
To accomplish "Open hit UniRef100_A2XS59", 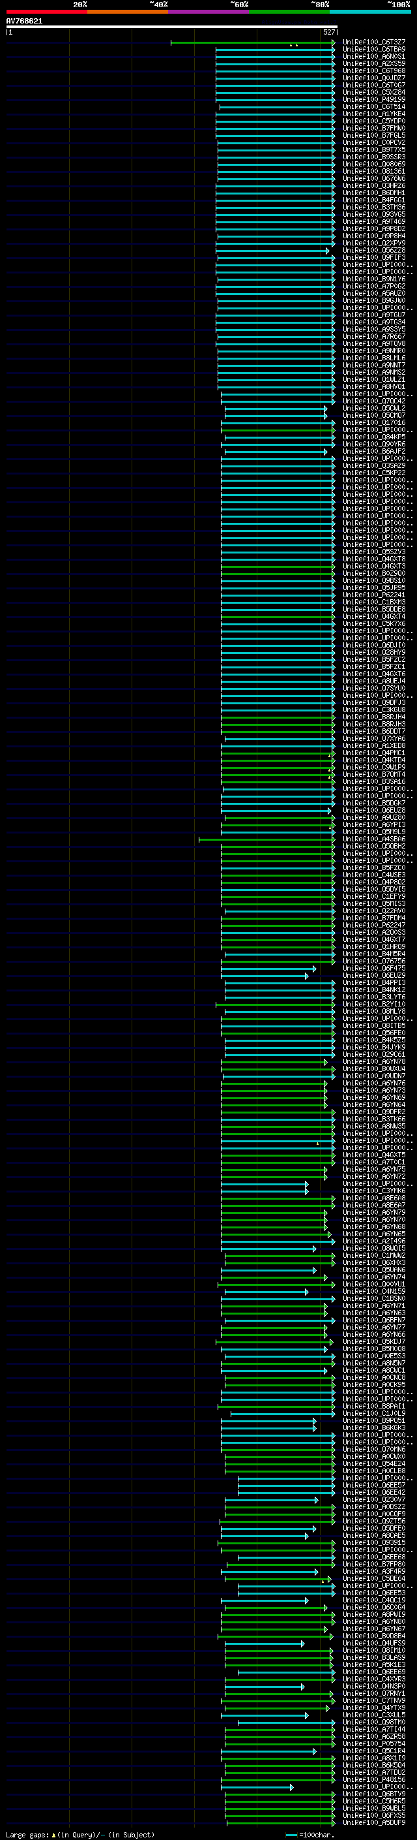I will click(374, 63).
